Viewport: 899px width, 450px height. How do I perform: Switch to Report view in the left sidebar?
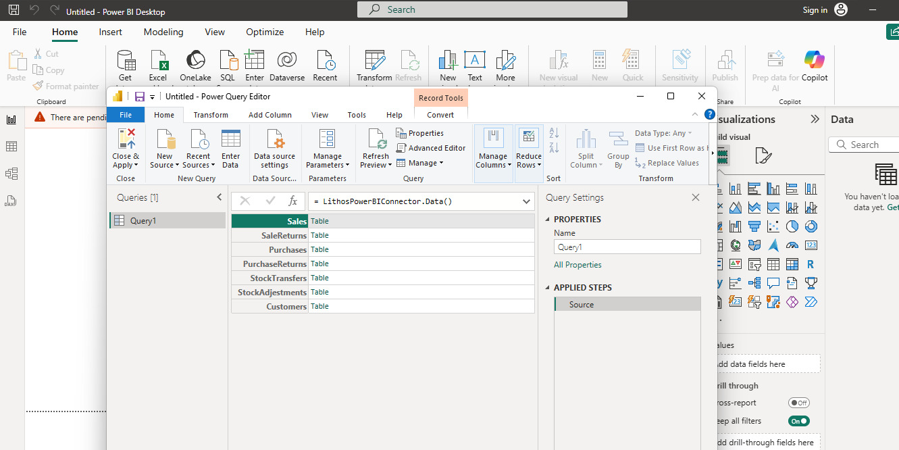click(11, 120)
